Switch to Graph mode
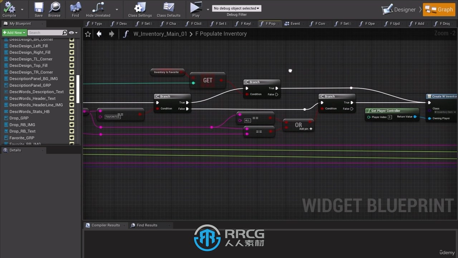 coord(439,10)
